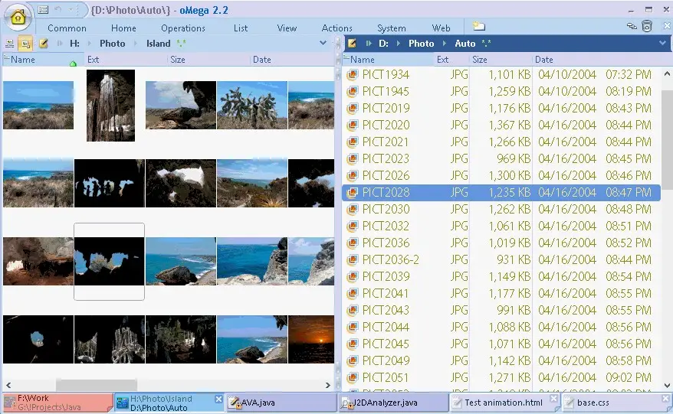Screen dimensions: 673x414
Task: Click the Auto breadcrumb segment
Action: [465, 44]
